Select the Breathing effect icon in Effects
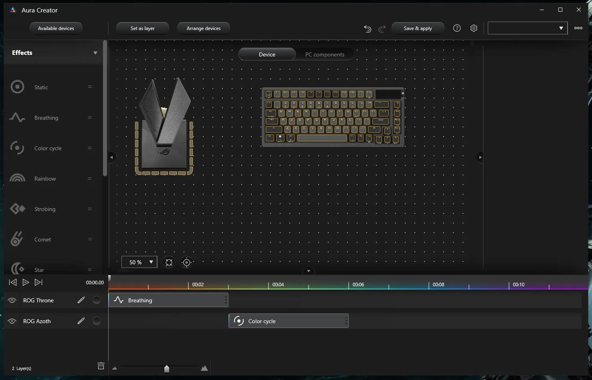This screenshot has width=592, height=380. (17, 118)
